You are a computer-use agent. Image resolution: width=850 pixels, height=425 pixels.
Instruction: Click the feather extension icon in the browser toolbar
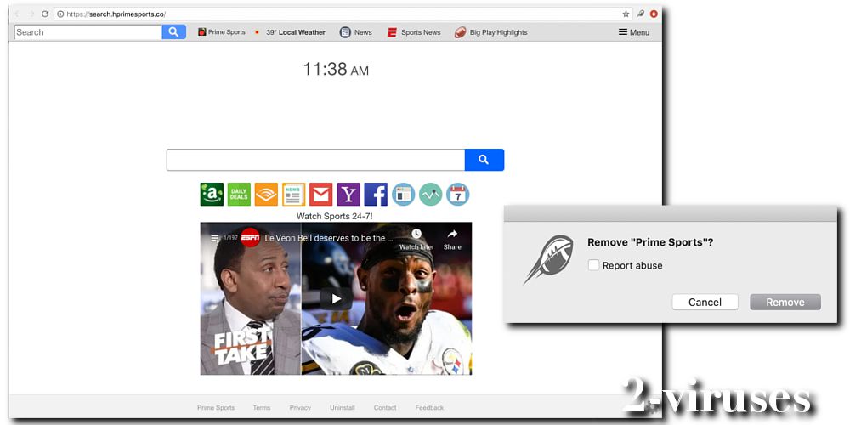click(x=640, y=14)
